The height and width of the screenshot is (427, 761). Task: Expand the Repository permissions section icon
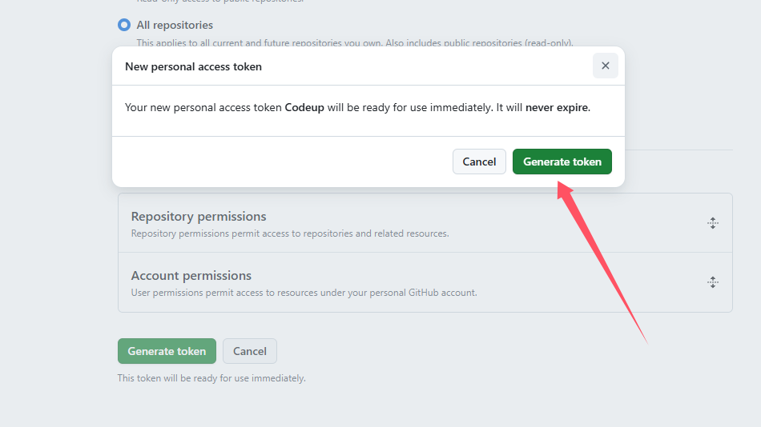[712, 223]
